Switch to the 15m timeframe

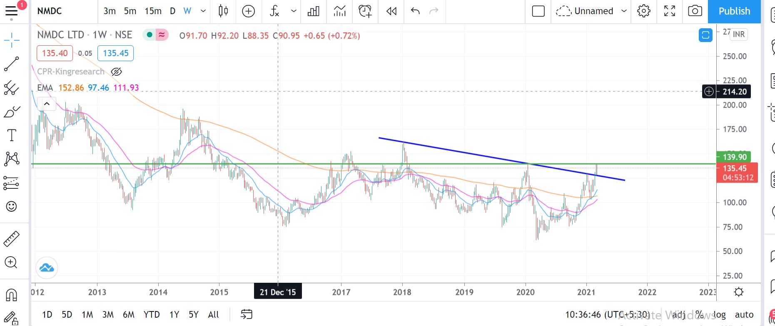pyautogui.click(x=153, y=11)
